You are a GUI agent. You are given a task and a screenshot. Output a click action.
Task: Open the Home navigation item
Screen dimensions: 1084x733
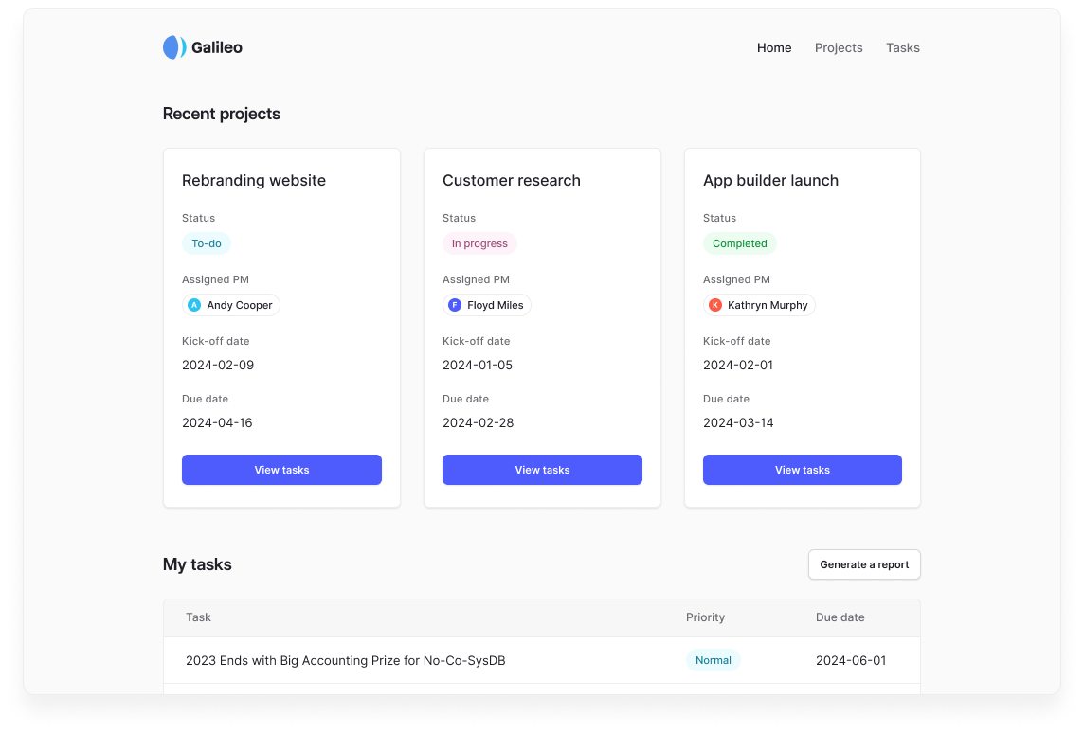pyautogui.click(x=774, y=47)
